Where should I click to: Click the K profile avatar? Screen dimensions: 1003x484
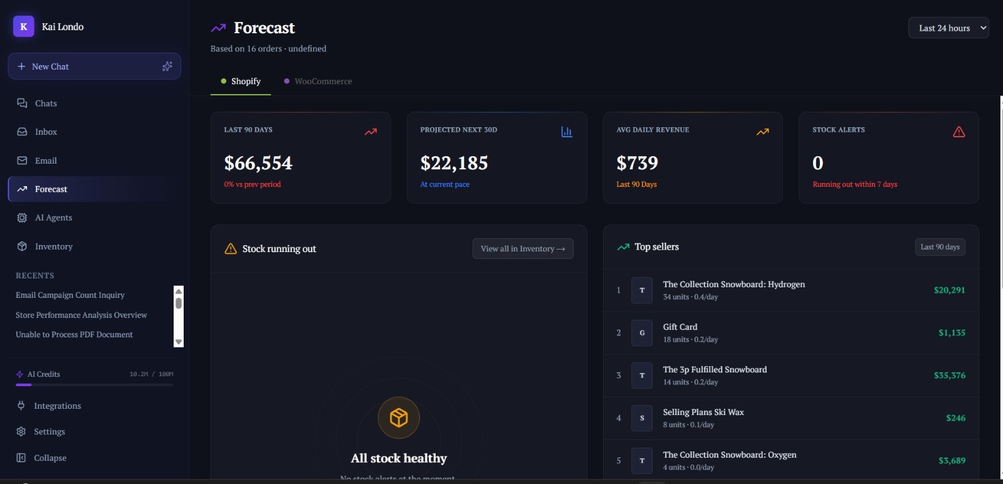click(24, 26)
